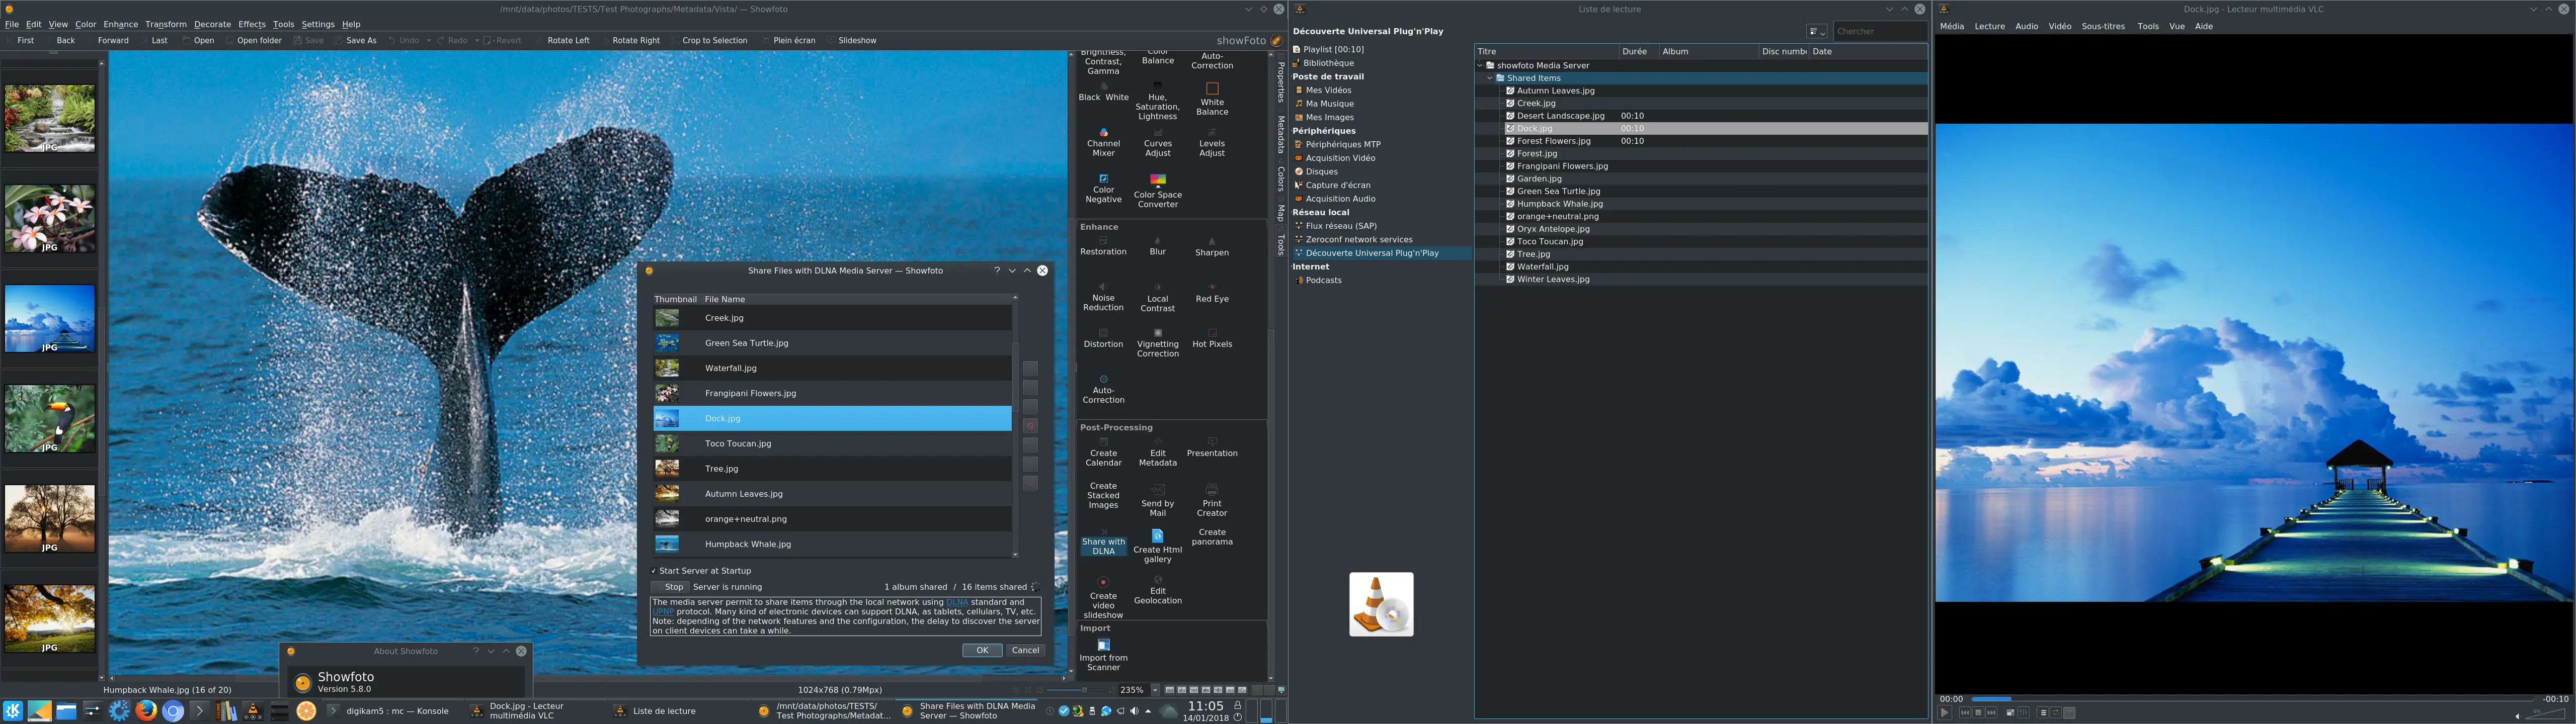Open Firefox from the taskbar
The width and height of the screenshot is (2576, 724).
click(146, 711)
